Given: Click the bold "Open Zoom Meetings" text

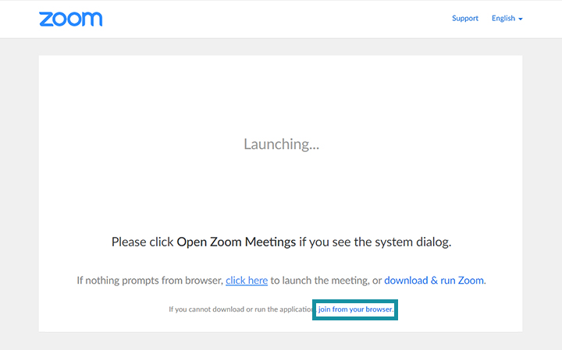Looking at the screenshot, I should pyautogui.click(x=237, y=242).
